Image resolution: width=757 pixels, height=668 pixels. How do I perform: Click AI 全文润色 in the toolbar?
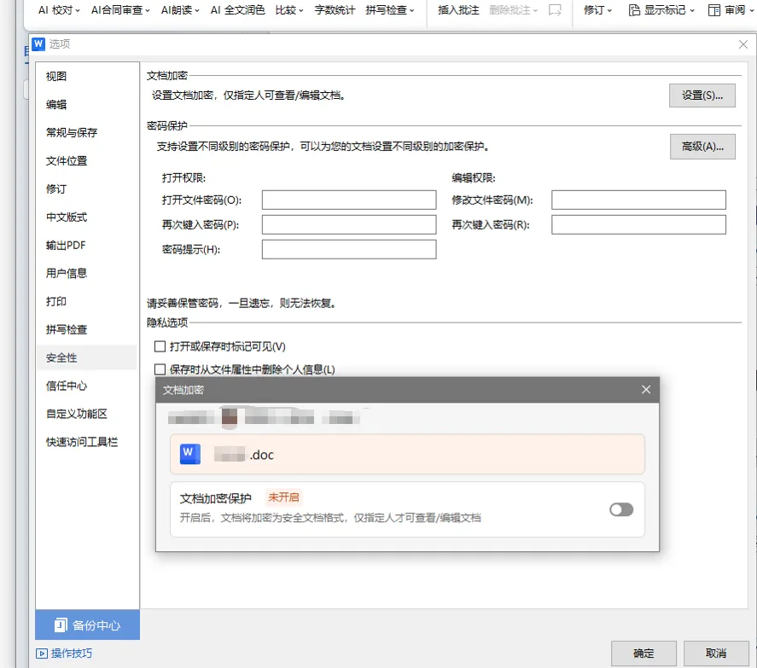click(237, 10)
